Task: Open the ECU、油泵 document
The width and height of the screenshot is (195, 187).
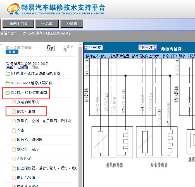Action: pos(26,111)
